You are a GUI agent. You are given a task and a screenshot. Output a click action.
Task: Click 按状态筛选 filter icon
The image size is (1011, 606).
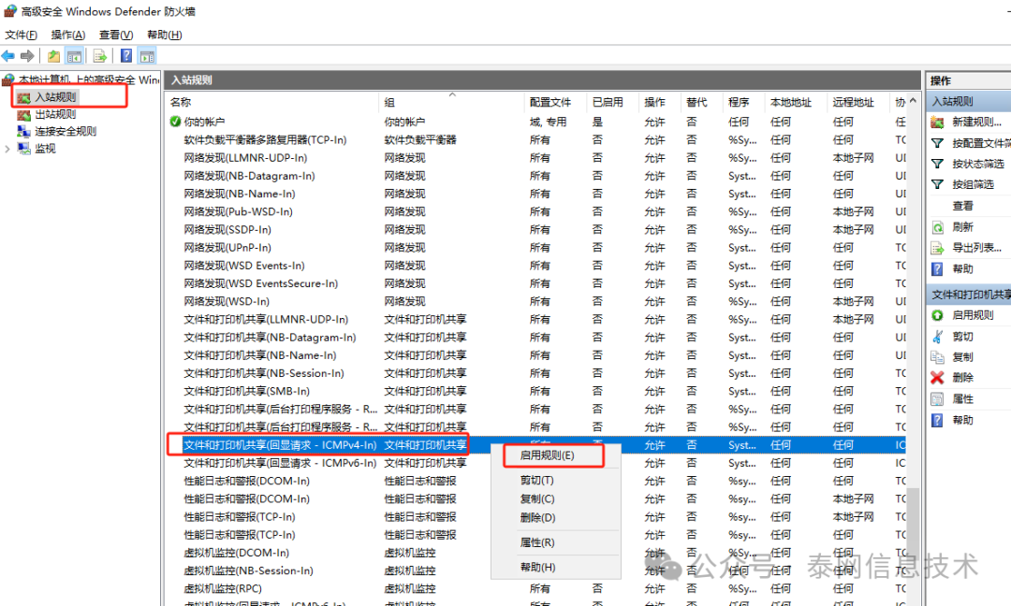click(x=937, y=164)
